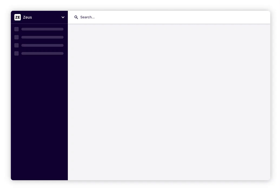Click the magnifying glass search icon
This screenshot has width=280, height=191.
[76, 17]
